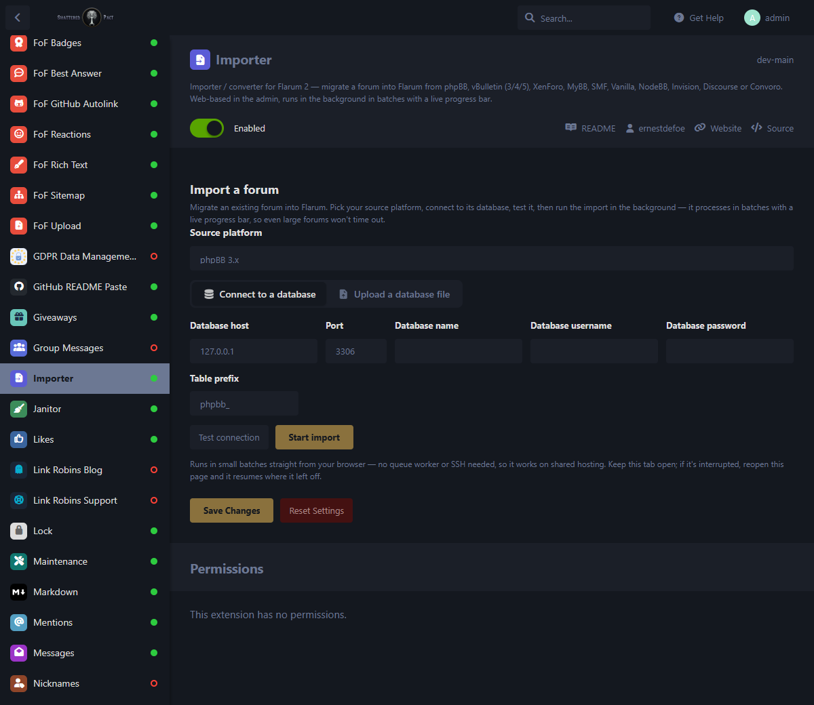814x705 pixels.
Task: Click the Messages envelope icon
Action: coord(19,653)
